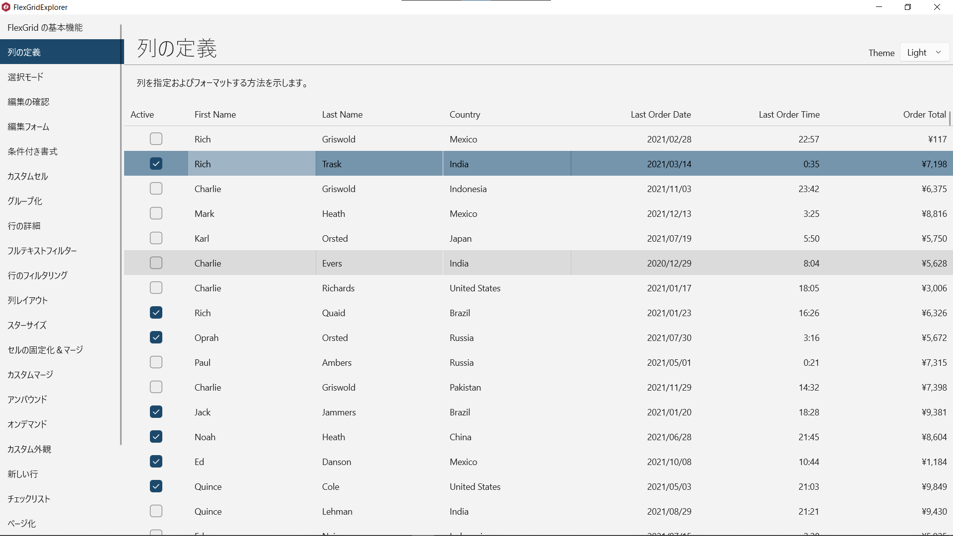Select the Pakistan country cell
The image size is (953, 536).
tap(507, 387)
